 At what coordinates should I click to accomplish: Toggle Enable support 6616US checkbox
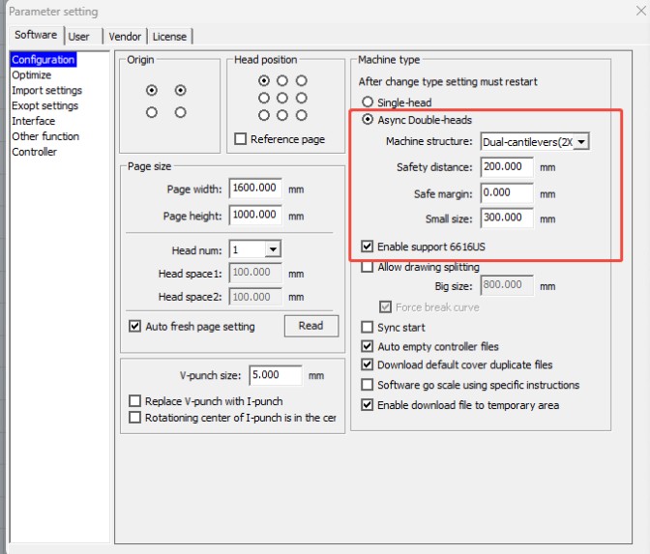tap(367, 247)
